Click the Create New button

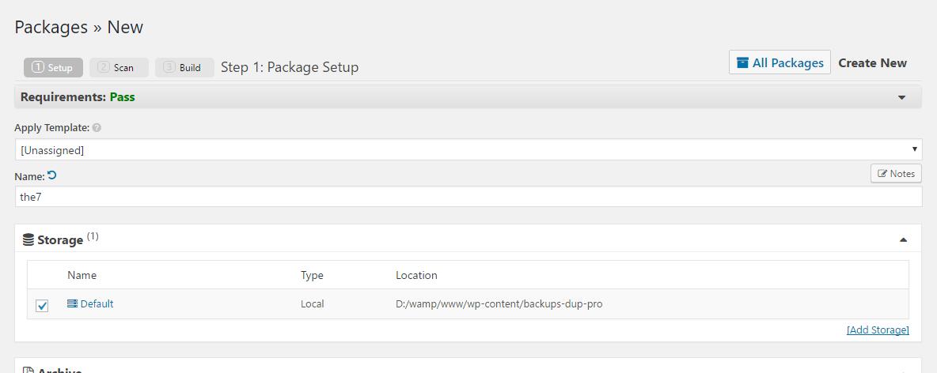[872, 63]
